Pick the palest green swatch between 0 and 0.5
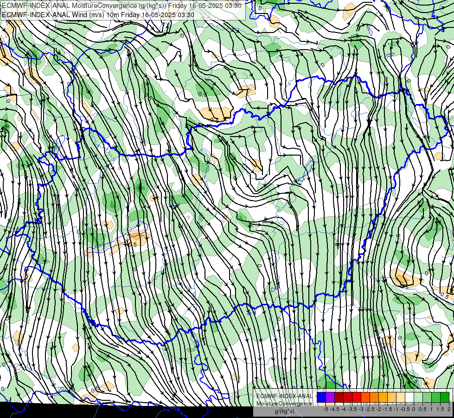454x418 pixels. pos(418,397)
